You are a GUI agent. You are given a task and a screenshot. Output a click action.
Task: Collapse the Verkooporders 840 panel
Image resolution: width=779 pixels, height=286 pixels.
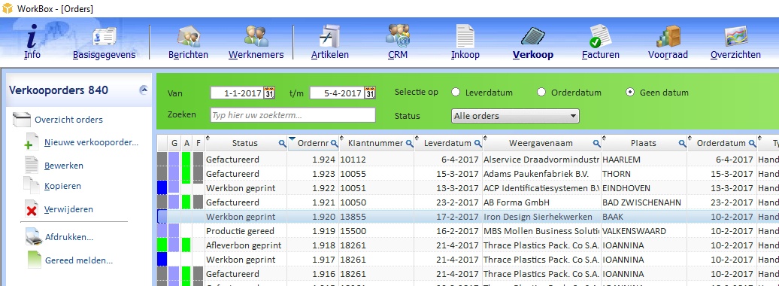coord(144,90)
